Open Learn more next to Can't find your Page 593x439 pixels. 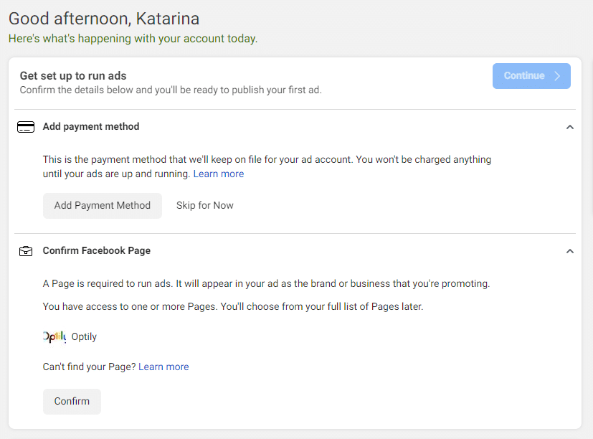point(163,367)
